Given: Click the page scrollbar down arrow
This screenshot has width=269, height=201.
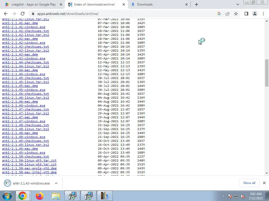Looking at the screenshot, I should (x=267, y=173).
